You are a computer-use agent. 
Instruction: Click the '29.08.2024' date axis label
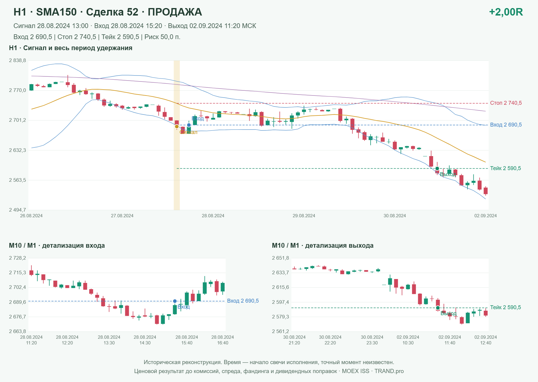tap(304, 216)
